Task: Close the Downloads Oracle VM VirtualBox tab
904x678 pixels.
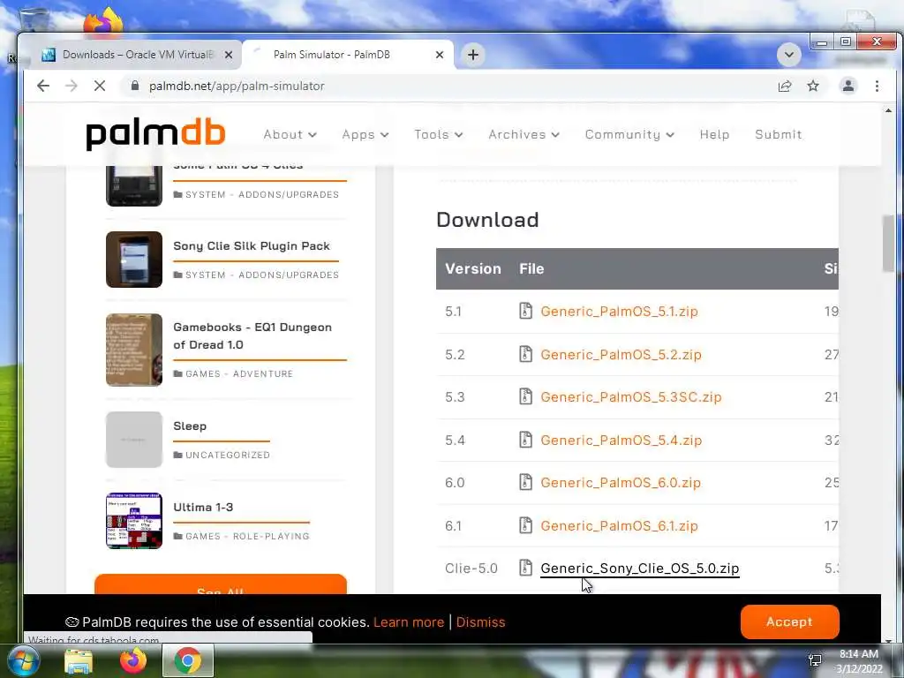Action: coord(229,55)
